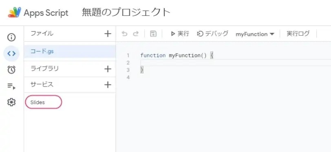The width and height of the screenshot is (331, 152).
Task: Click the Apps Script logo
Action: tap(15, 13)
